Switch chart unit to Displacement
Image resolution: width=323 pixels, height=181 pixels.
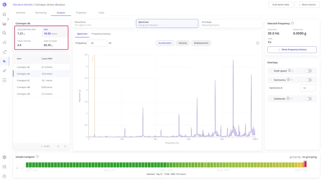(201, 43)
